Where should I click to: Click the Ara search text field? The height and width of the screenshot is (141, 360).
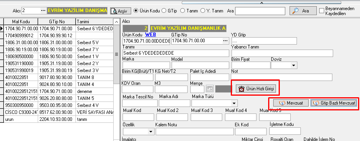click(x=260, y=11)
